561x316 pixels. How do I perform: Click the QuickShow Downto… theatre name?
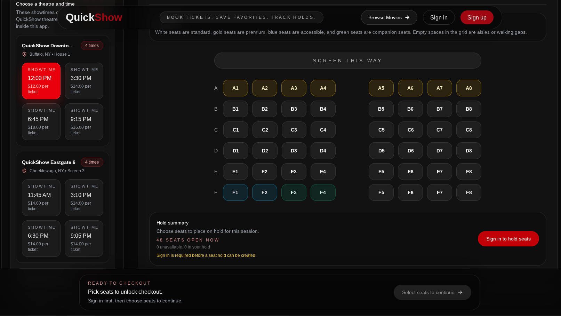coord(48,46)
